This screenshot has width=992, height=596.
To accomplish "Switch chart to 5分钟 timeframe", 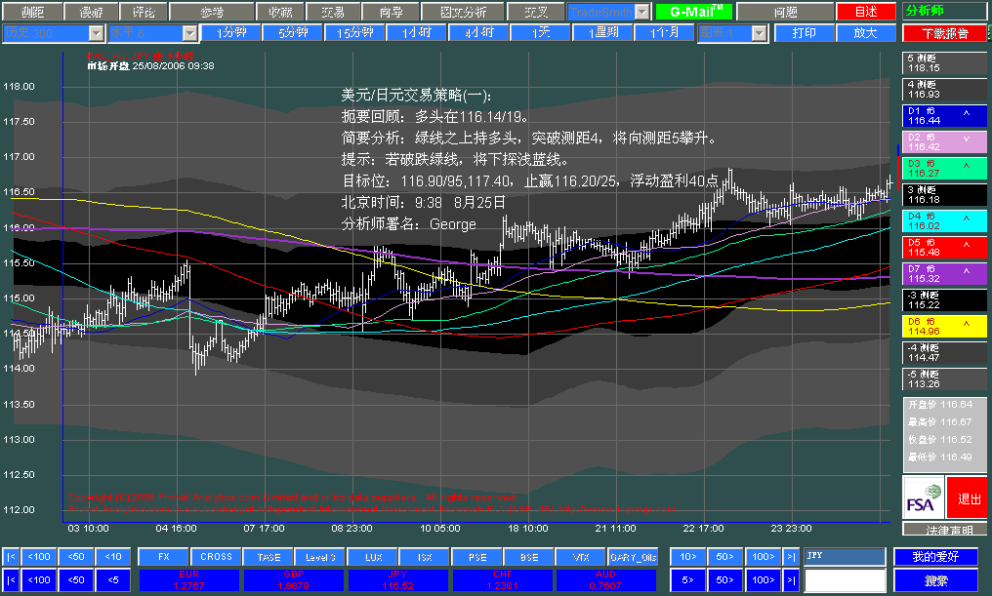I will (x=293, y=32).
